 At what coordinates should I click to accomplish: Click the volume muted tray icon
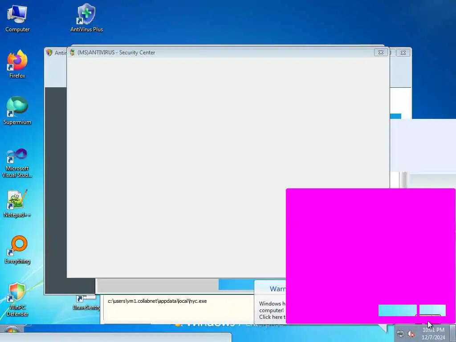(x=411, y=334)
